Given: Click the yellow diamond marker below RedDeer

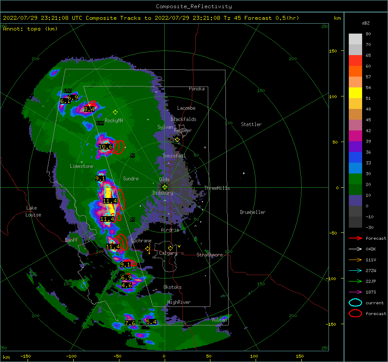Looking at the screenshot, I should 177,140.
